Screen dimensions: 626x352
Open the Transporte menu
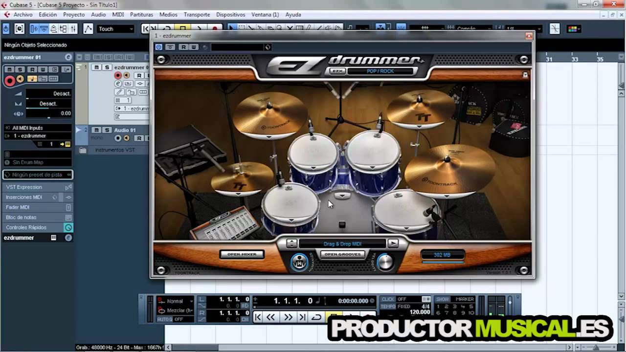tap(197, 15)
